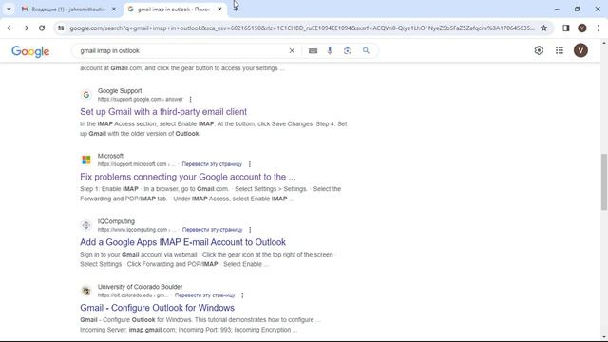Open Fix problems connecting your Google account
Screen dimensions: 608x342
pos(188,177)
